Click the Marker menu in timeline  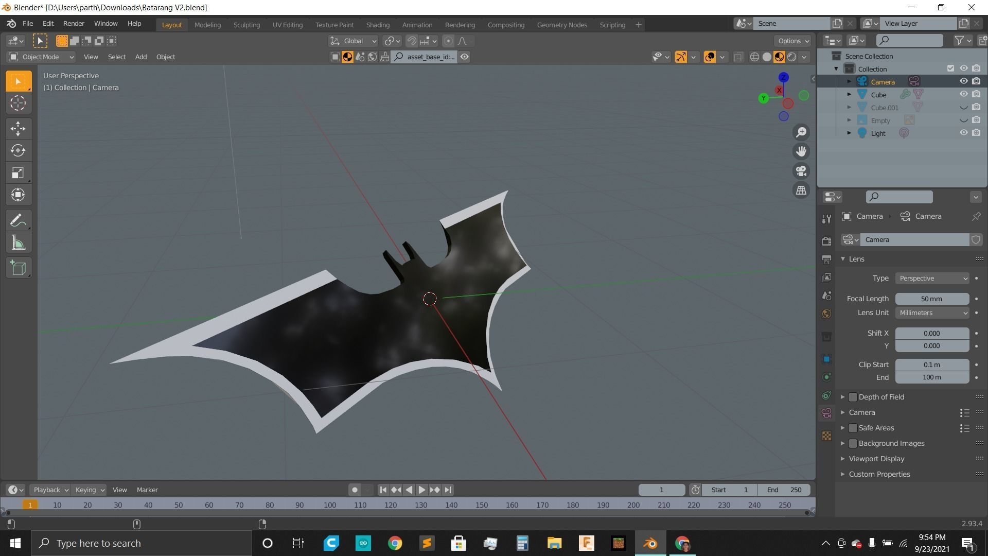click(x=147, y=490)
